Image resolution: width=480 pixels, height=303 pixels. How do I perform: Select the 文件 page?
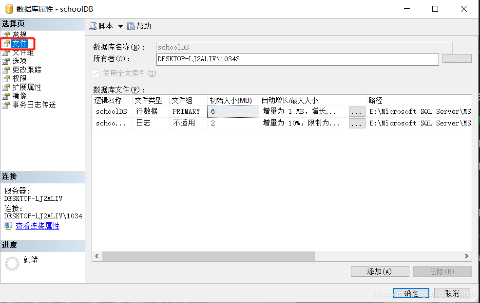click(19, 44)
